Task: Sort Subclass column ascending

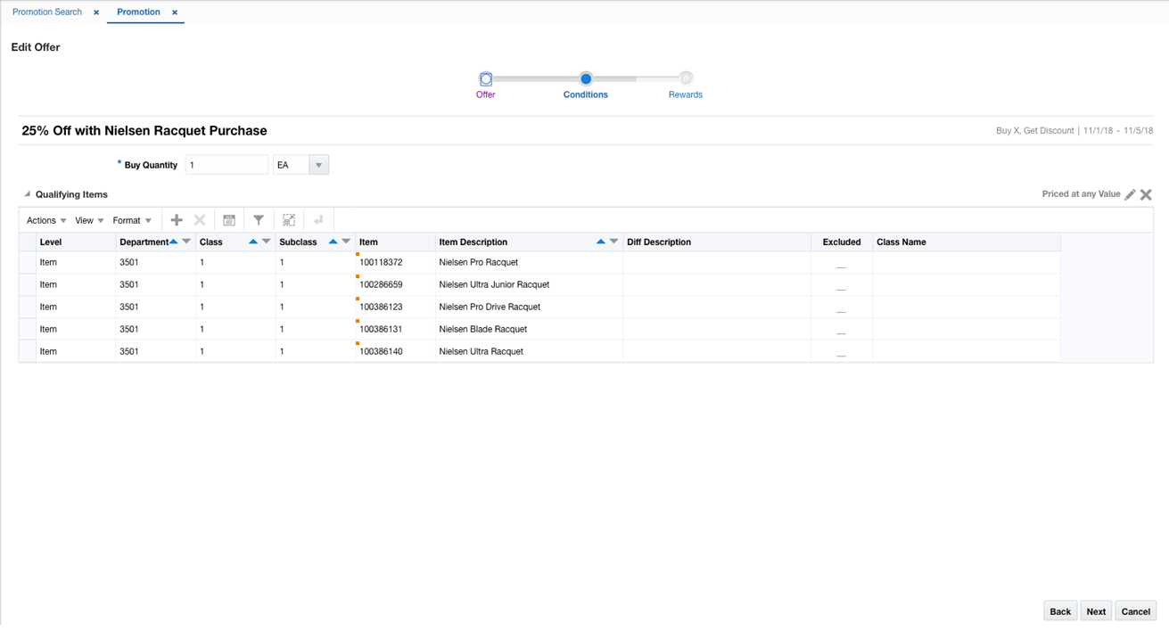Action: [x=333, y=242]
